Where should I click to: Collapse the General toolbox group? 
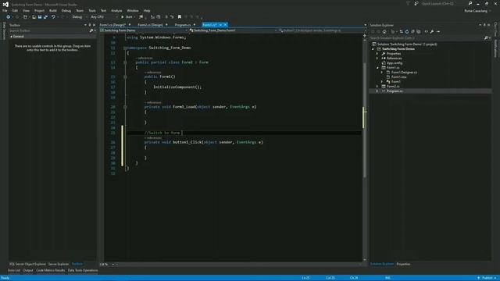pyautogui.click(x=12, y=37)
